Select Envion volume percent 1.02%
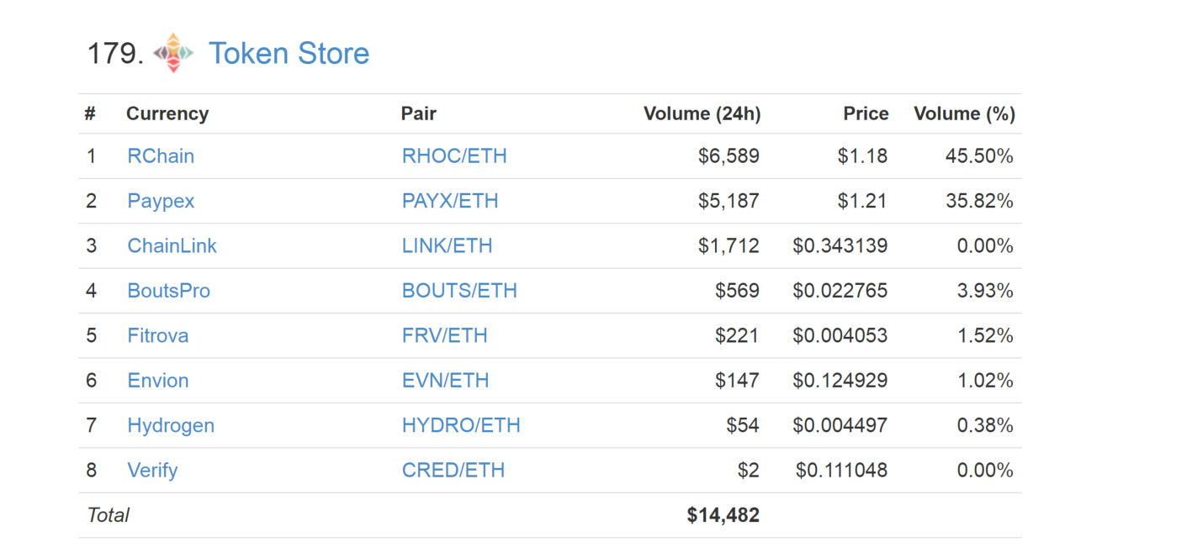This screenshot has height=558, width=1192. pos(985,381)
